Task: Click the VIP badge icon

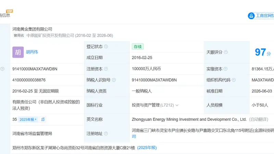Action: (10, 11)
